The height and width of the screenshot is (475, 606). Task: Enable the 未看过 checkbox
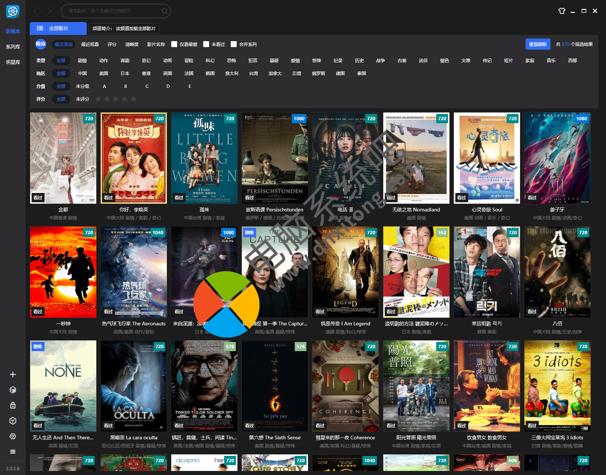(x=206, y=44)
